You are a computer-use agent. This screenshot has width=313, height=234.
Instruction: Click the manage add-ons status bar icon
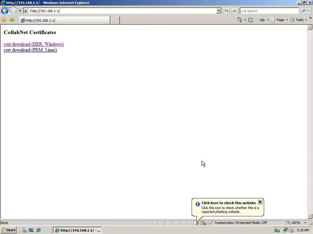click(203, 223)
